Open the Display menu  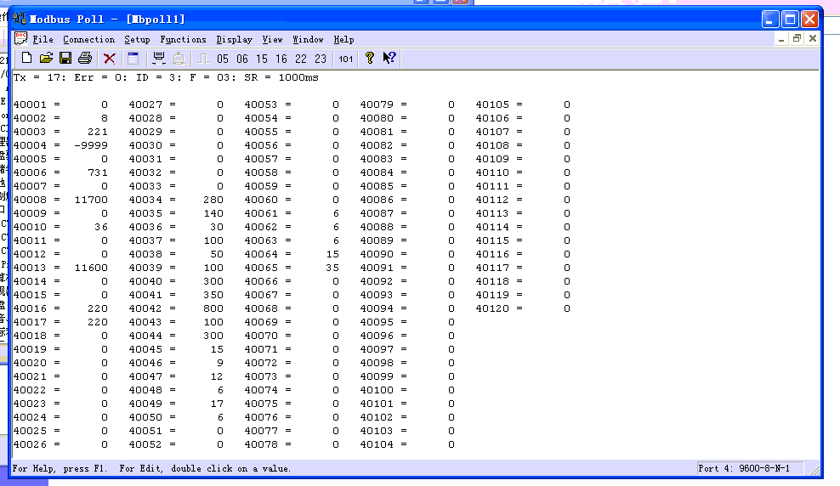234,39
